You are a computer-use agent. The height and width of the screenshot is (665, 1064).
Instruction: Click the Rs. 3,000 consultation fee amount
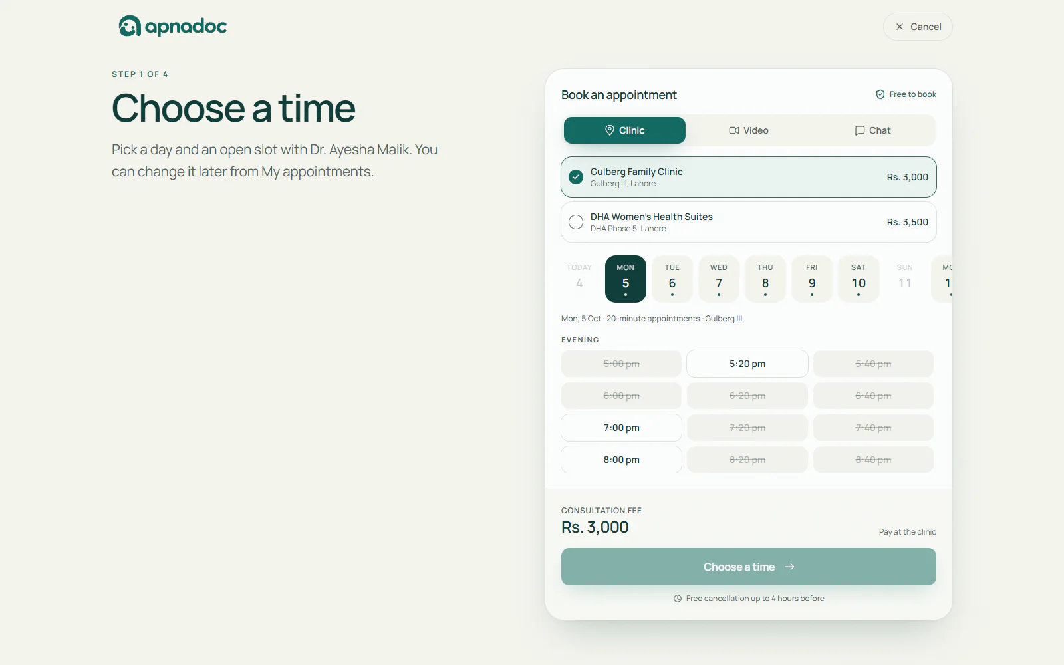[595, 527]
